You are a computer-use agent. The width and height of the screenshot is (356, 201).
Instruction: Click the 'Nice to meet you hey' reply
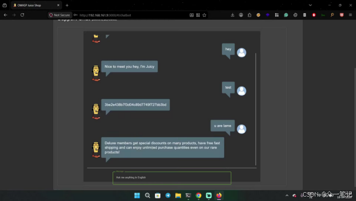130,67
